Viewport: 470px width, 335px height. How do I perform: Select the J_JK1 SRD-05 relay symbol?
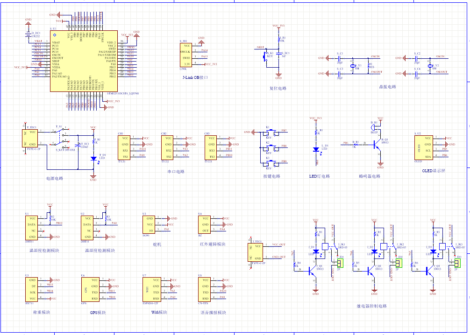pyautogui.click(x=326, y=246)
